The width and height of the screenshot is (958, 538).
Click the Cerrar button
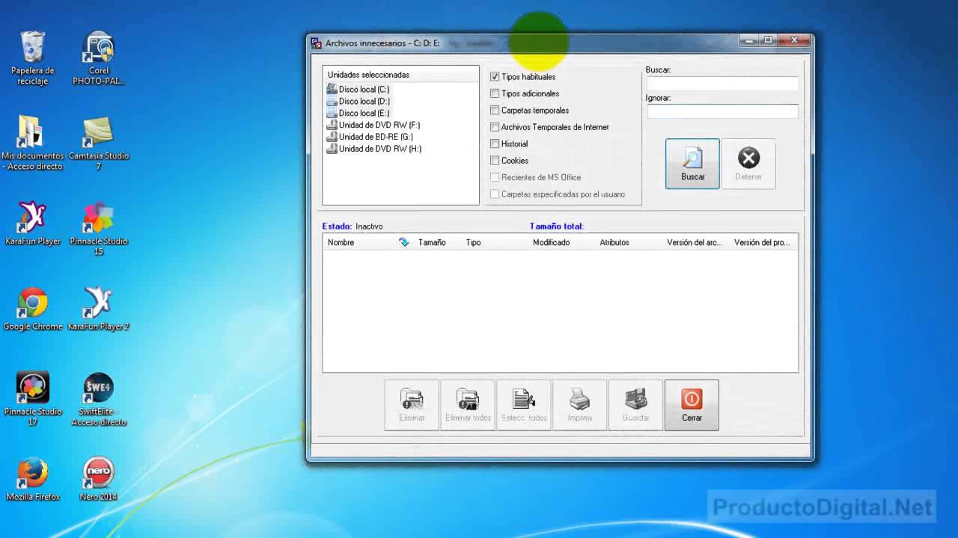pos(692,405)
